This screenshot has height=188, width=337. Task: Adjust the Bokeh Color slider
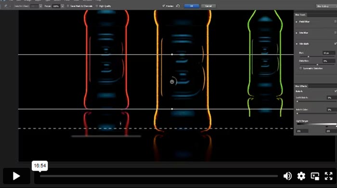click(x=298, y=113)
